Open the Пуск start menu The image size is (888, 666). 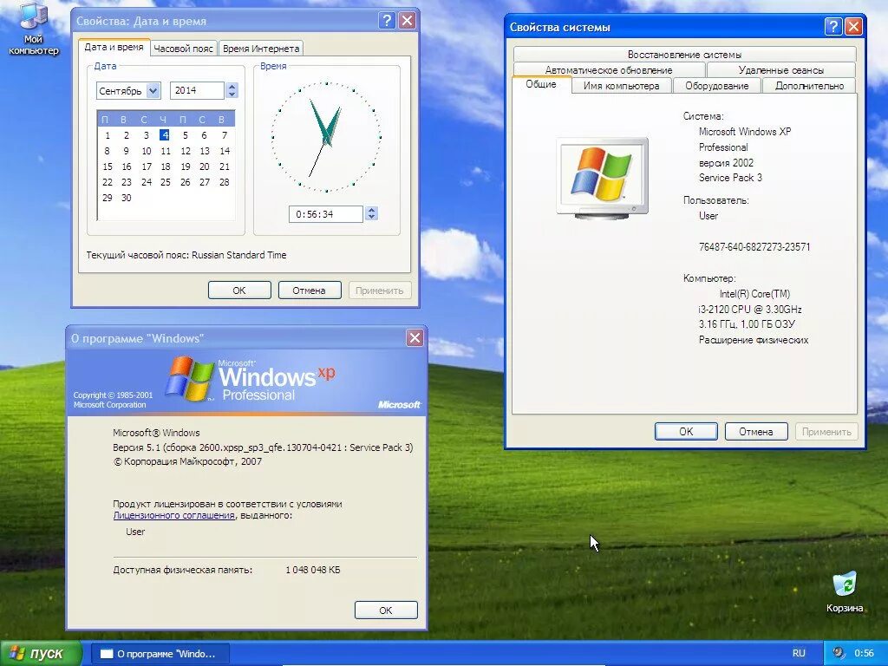tap(41, 654)
